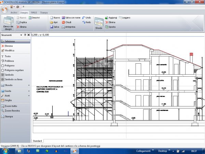Click the Elenco dei disegni button
This screenshot has height=154, width=205.
8,23
